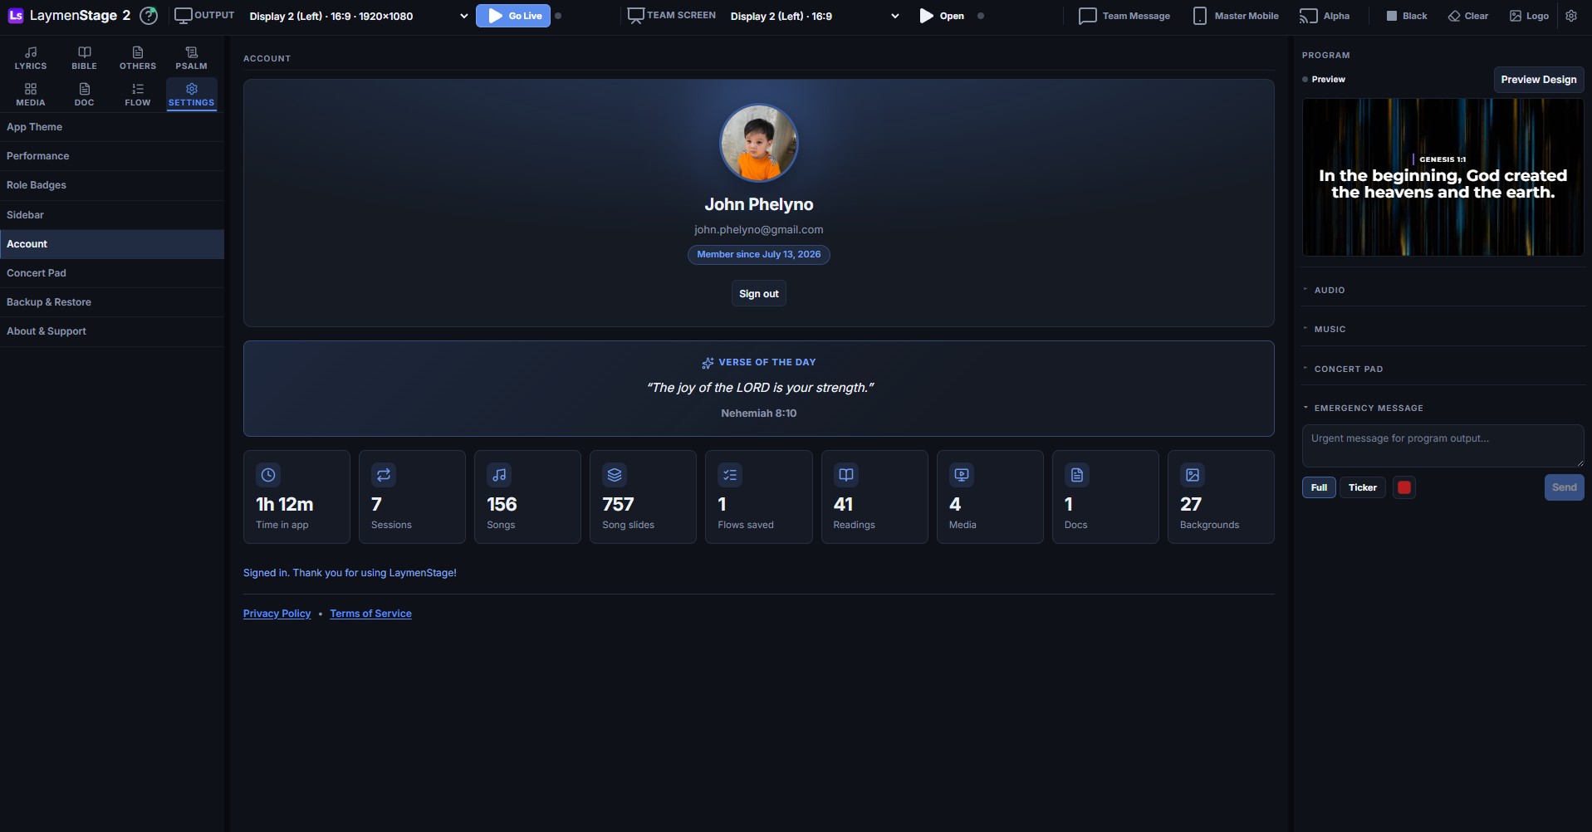Open the Others tab
Image resolution: width=1592 pixels, height=832 pixels.
pos(138,58)
